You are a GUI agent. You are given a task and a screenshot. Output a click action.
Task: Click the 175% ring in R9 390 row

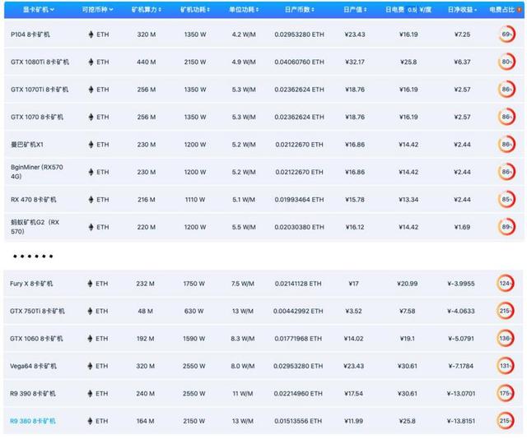point(505,393)
